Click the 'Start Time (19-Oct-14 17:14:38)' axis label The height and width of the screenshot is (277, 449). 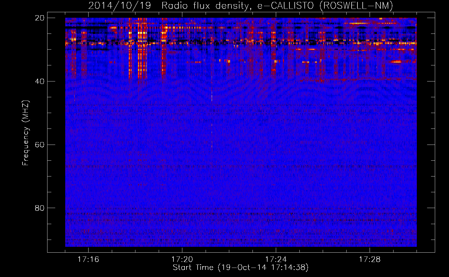(241, 268)
